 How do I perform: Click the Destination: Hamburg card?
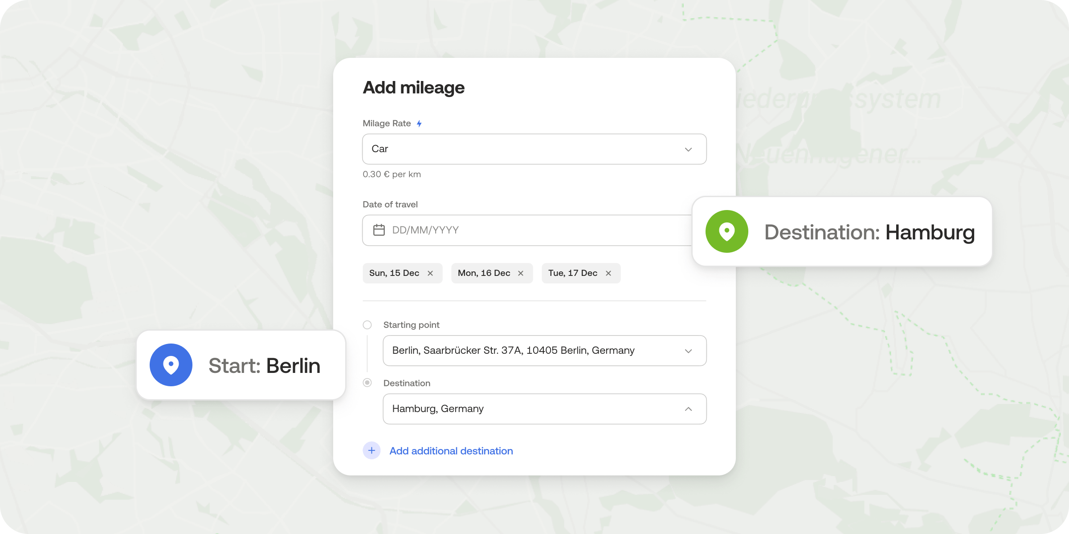click(869, 232)
